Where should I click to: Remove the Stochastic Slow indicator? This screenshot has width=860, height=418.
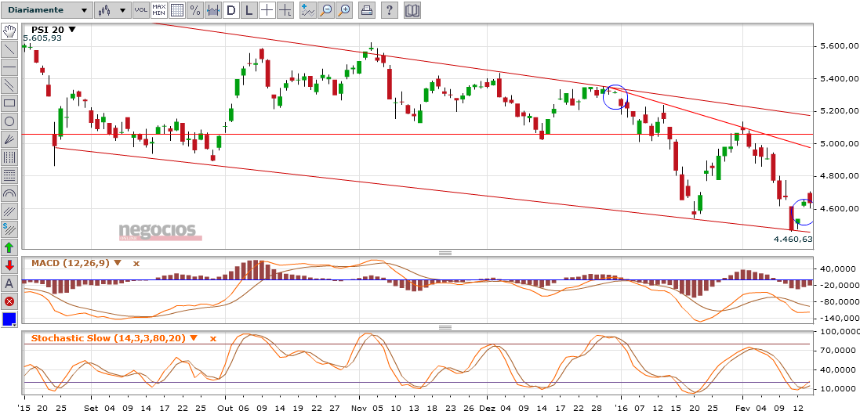coord(212,338)
